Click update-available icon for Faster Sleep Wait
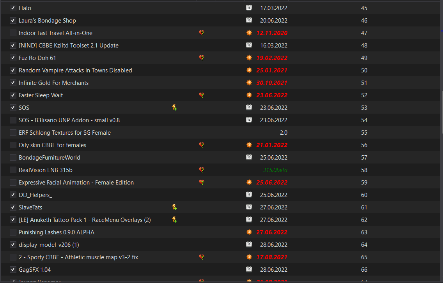443x283 pixels. (249, 95)
